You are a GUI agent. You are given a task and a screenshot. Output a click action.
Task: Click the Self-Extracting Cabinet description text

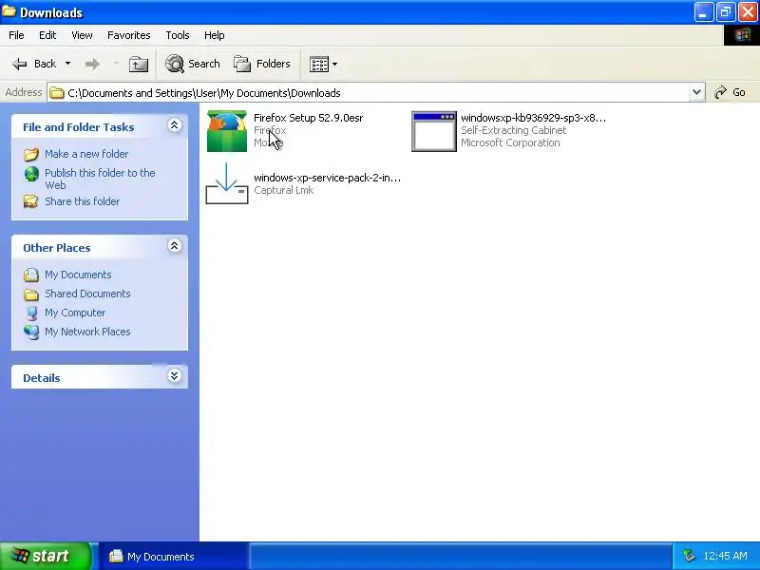514,130
